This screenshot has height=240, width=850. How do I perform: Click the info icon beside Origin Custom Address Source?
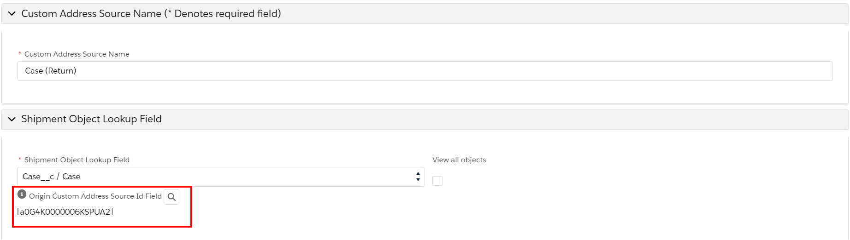pyautogui.click(x=22, y=194)
